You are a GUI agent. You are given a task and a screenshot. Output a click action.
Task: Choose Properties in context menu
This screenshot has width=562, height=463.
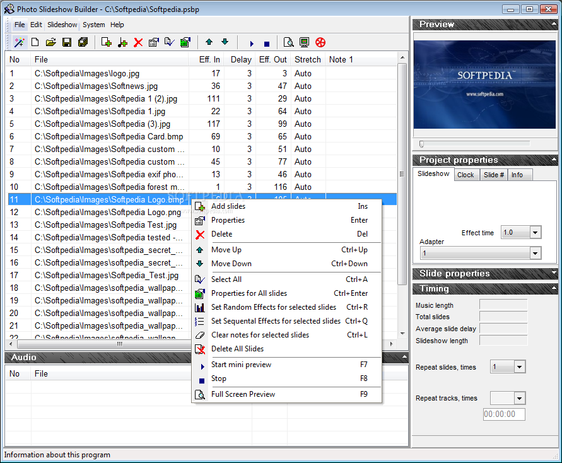(286, 220)
